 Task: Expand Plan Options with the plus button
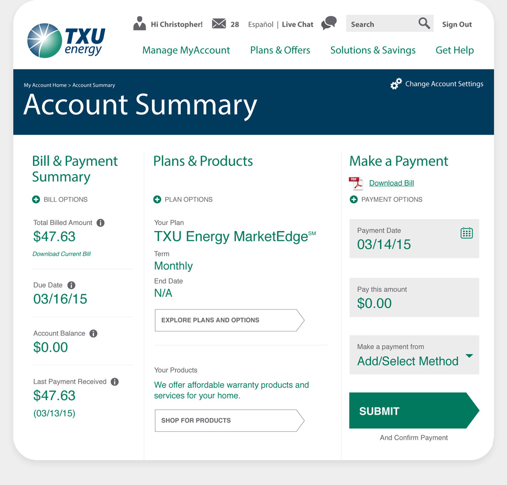[x=157, y=200]
